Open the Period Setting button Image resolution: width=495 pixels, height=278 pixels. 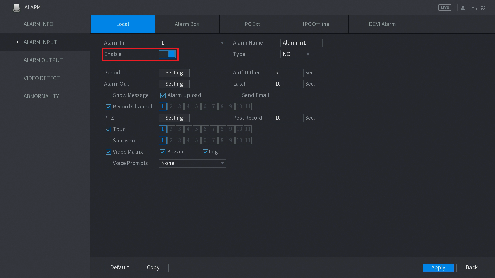[174, 73]
